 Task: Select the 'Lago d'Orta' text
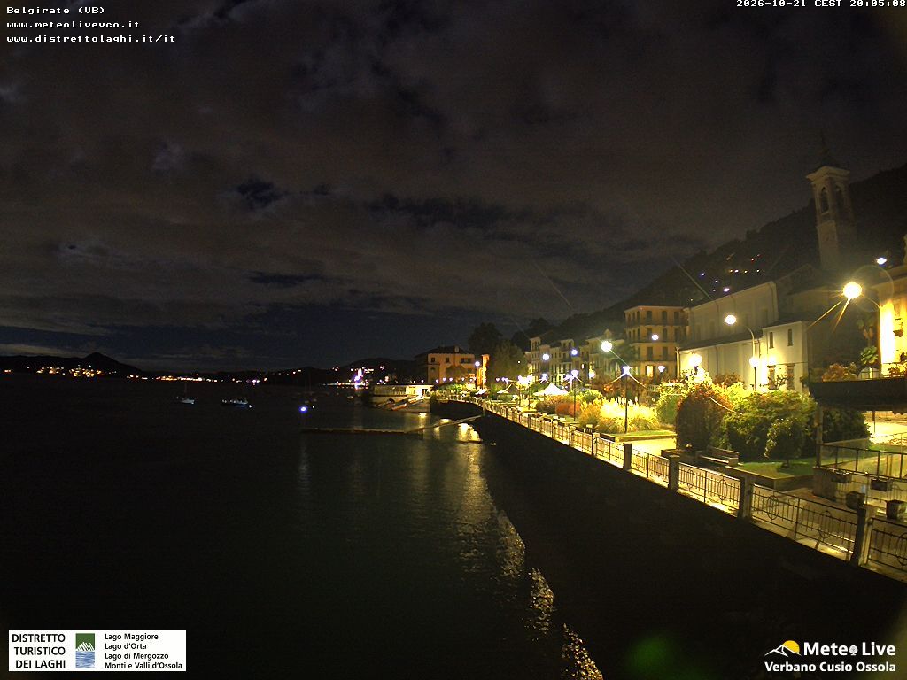126,646
